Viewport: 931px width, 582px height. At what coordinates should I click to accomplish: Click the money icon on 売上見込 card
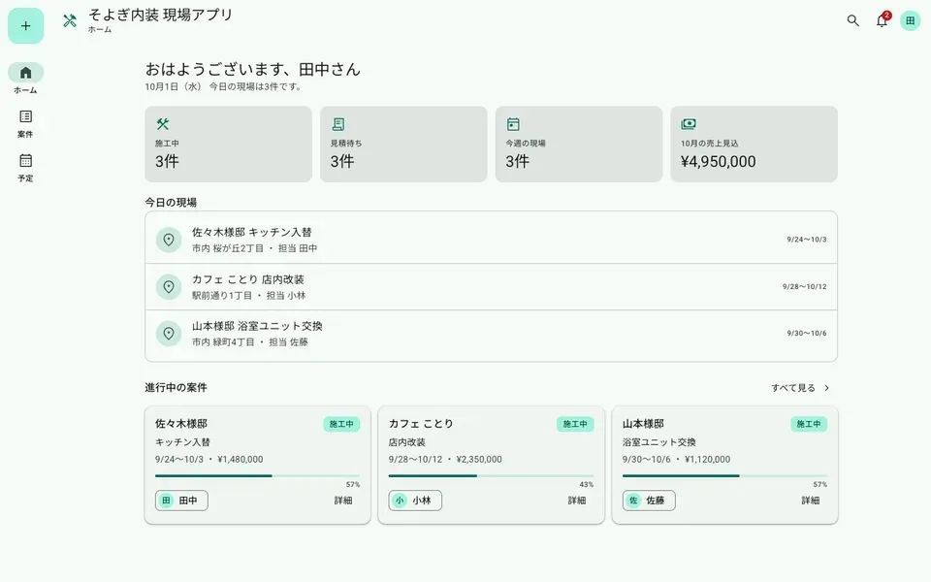pyautogui.click(x=689, y=123)
